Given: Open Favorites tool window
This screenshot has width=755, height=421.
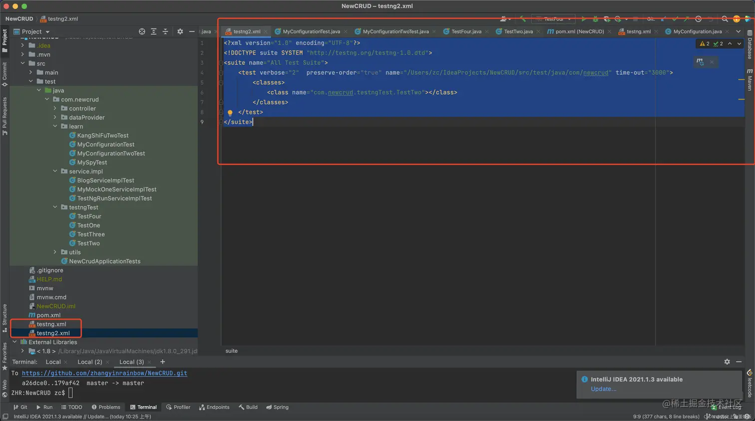Looking at the screenshot, I should click(x=4, y=356).
